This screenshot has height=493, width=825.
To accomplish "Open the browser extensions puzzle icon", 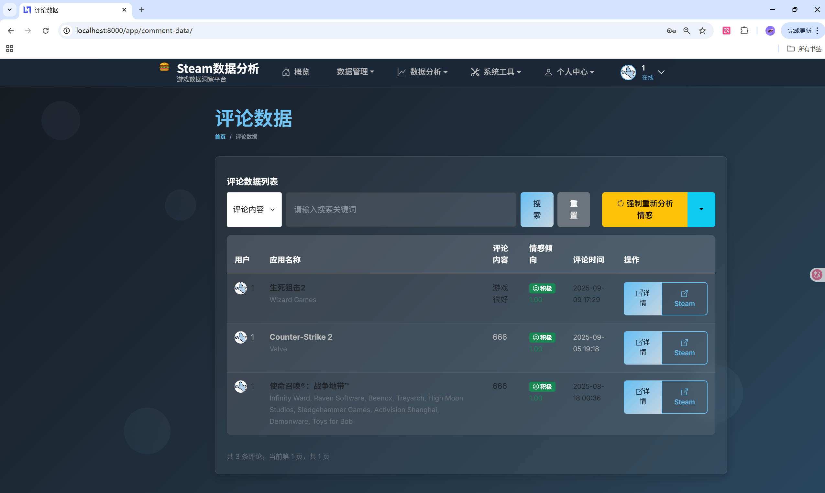I will [744, 30].
